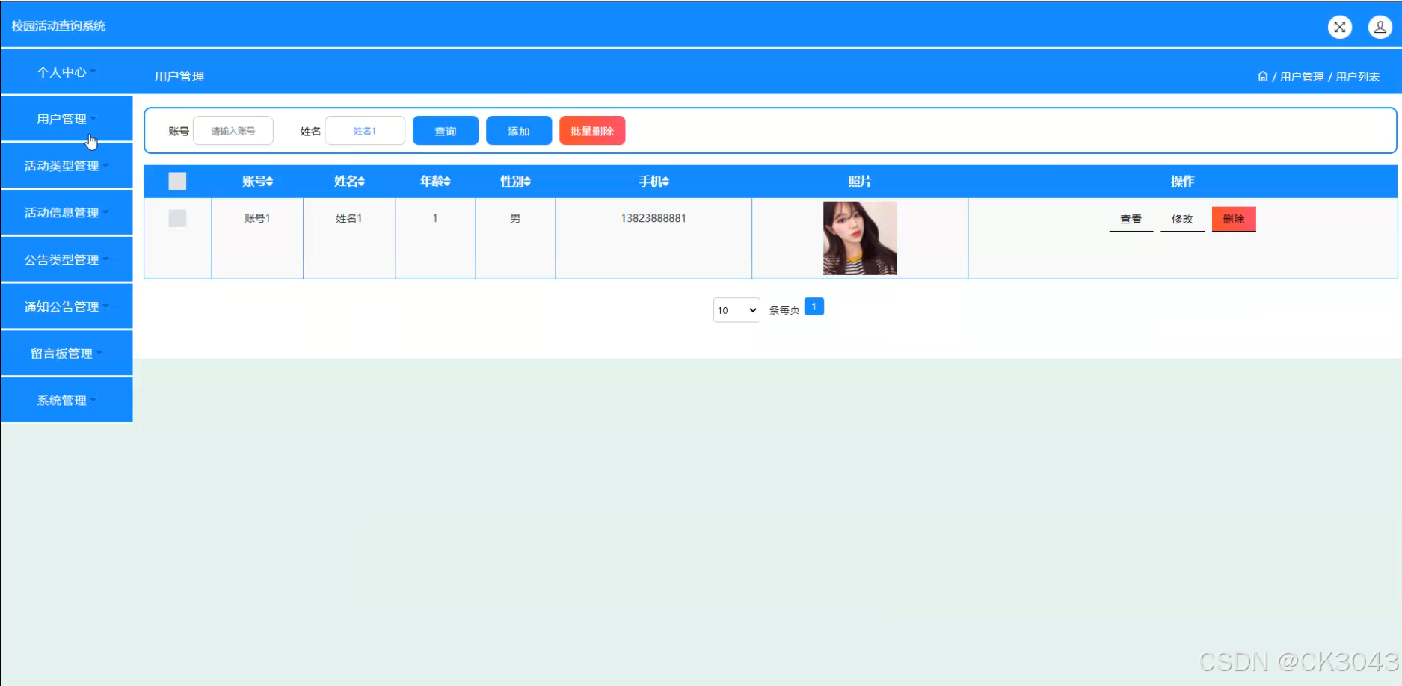The image size is (1402, 686).
Task: Open the user profile avatar icon
Action: click(x=1380, y=27)
